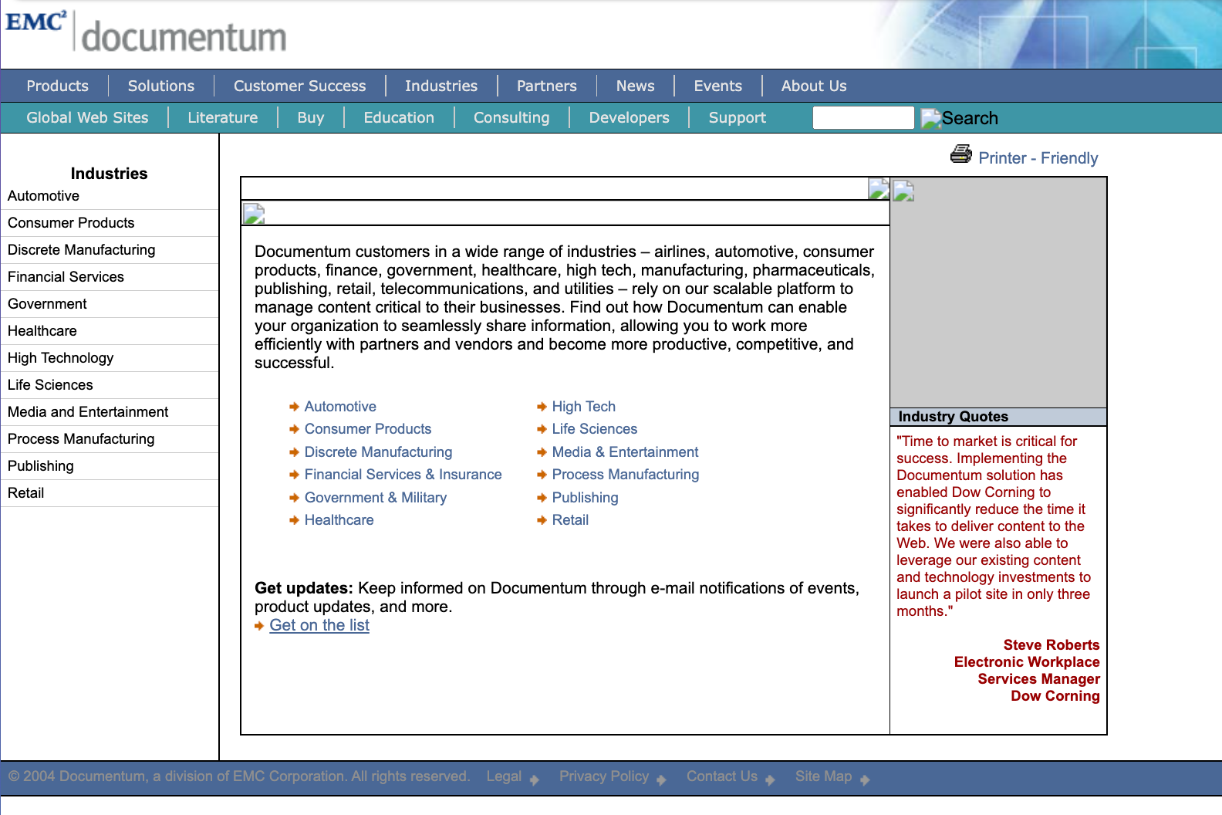Open Government in the left sidebar
This screenshot has height=815, width=1222.
coord(47,304)
